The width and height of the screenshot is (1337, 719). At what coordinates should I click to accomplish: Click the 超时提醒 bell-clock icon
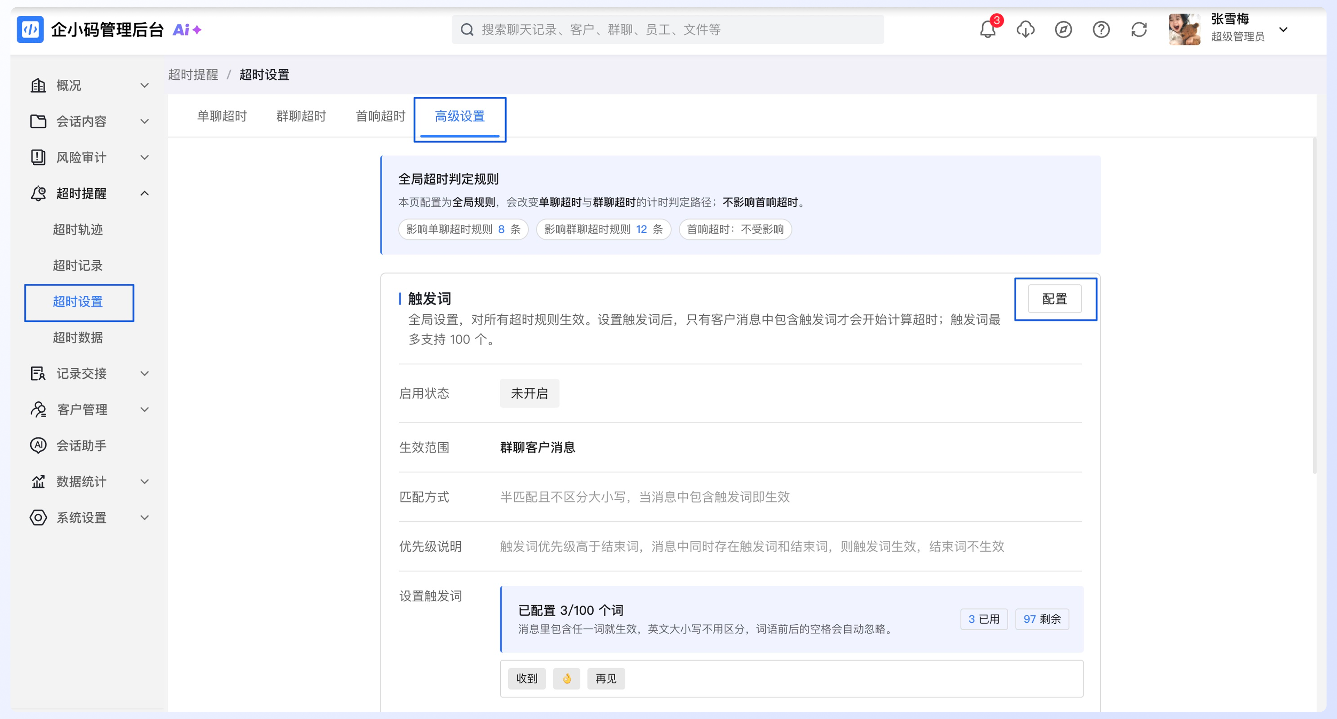38,193
